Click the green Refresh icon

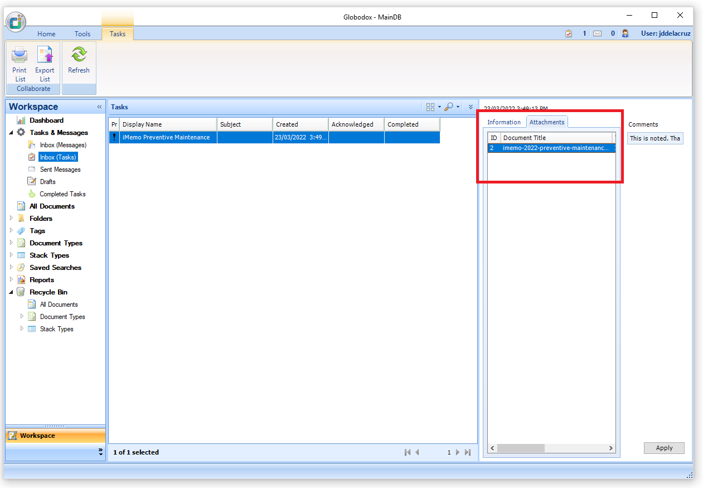[79, 55]
